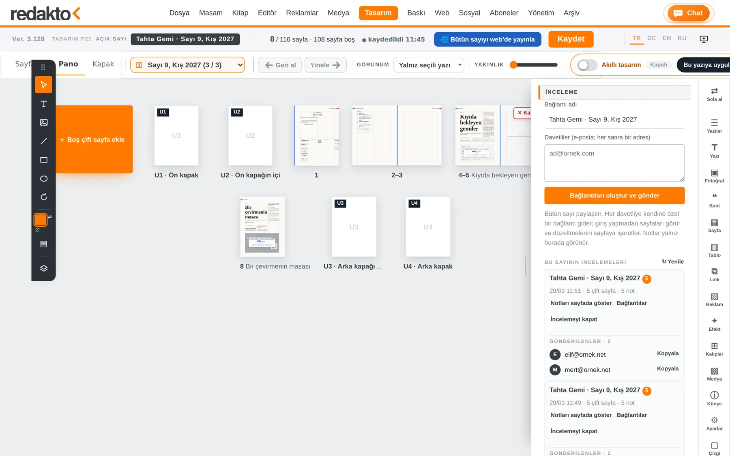Switch interface language to EN
The width and height of the screenshot is (730, 456).
[x=666, y=38]
